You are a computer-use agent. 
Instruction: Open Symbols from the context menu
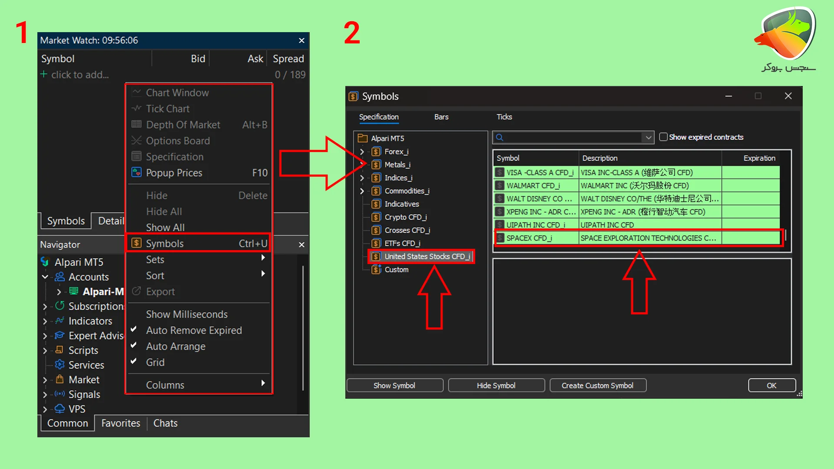point(199,243)
